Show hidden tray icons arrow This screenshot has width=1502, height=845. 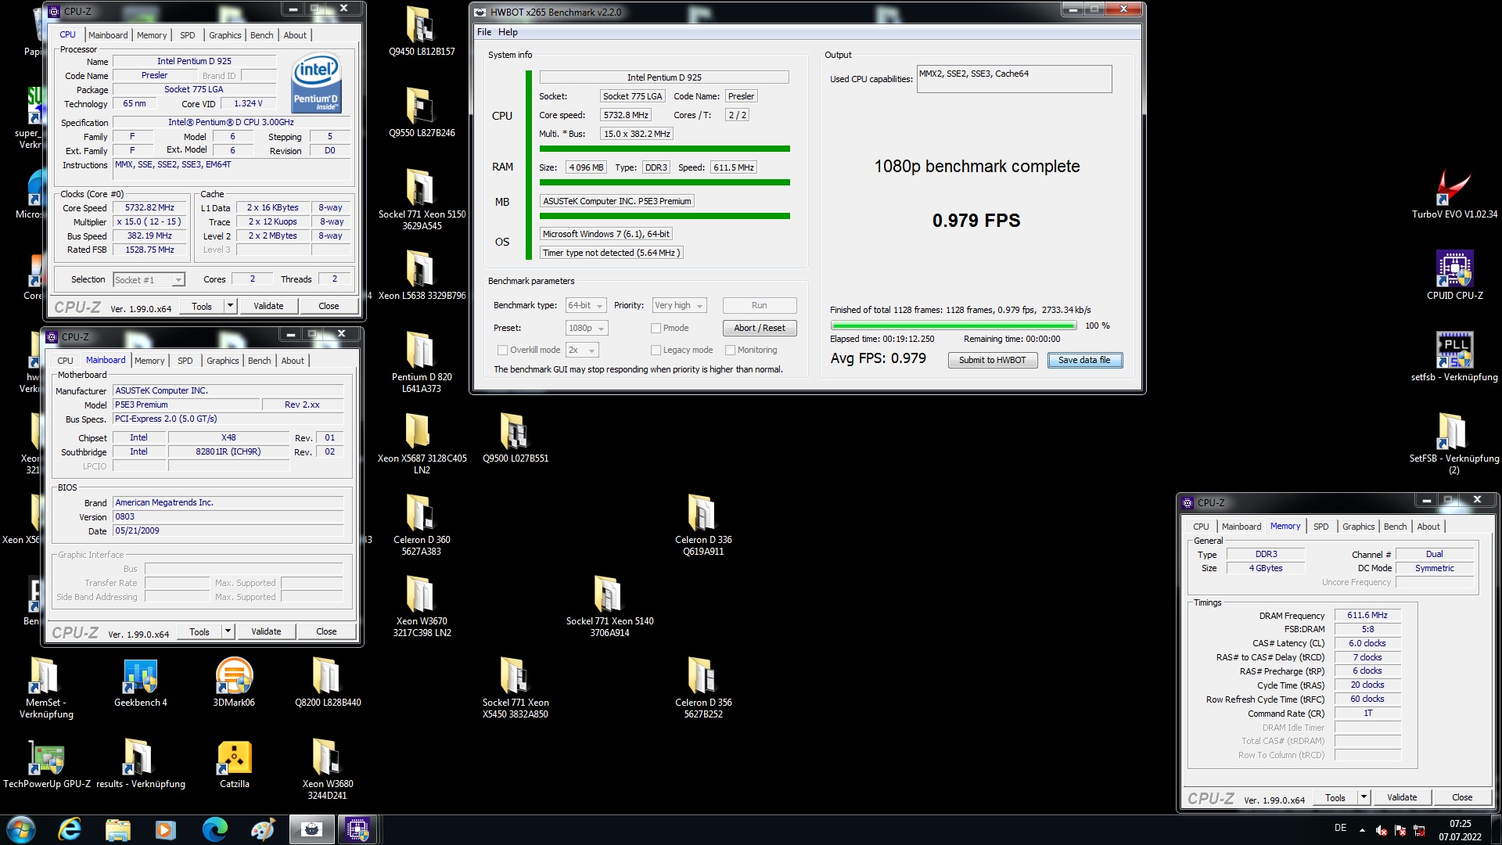(1362, 829)
